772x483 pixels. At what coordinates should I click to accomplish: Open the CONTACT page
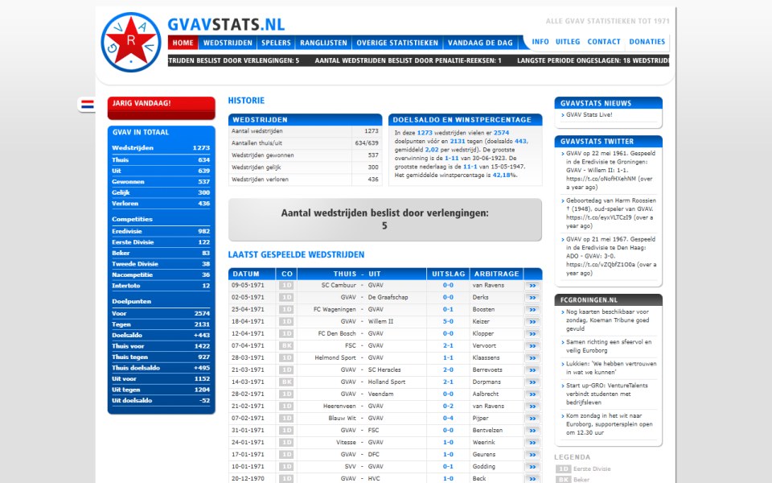[604, 42]
